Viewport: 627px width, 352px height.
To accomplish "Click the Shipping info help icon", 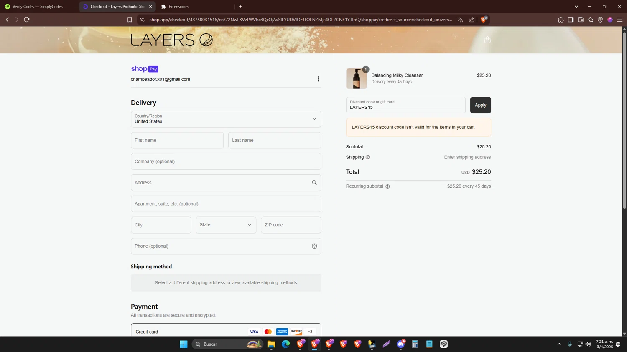I will click(368, 157).
